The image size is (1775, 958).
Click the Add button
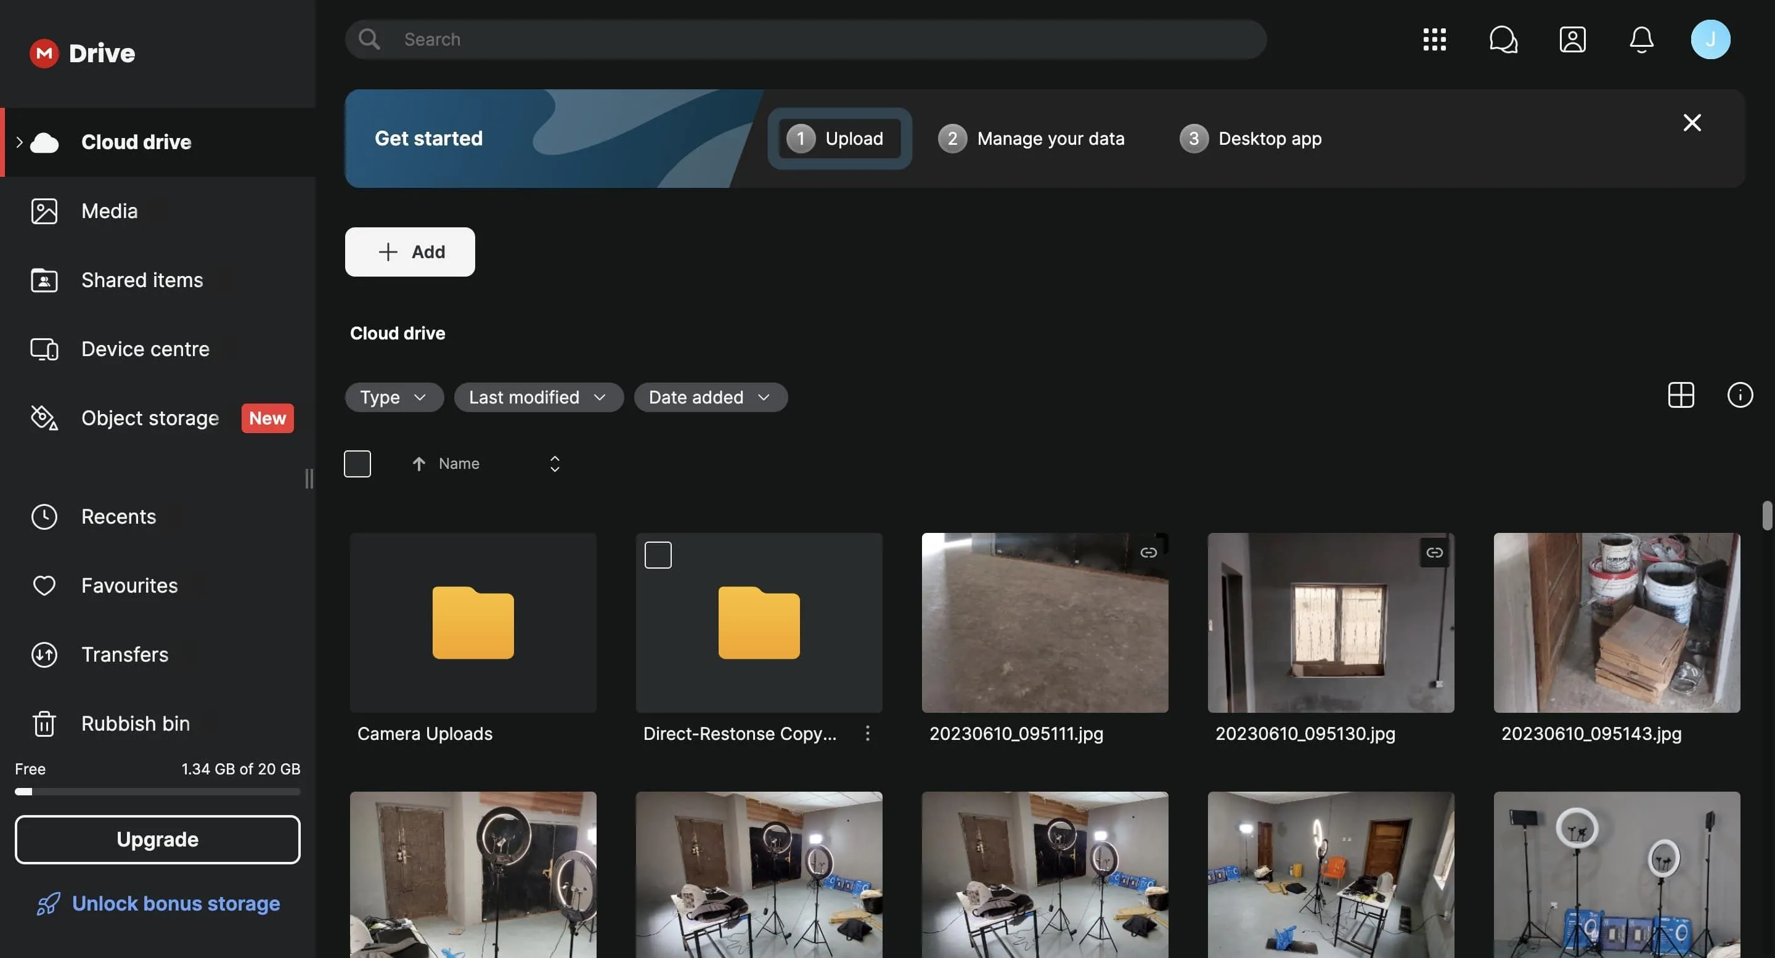pos(409,251)
